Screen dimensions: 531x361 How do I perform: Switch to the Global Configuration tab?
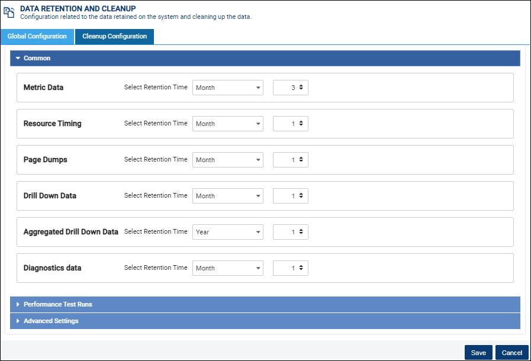[x=37, y=37]
